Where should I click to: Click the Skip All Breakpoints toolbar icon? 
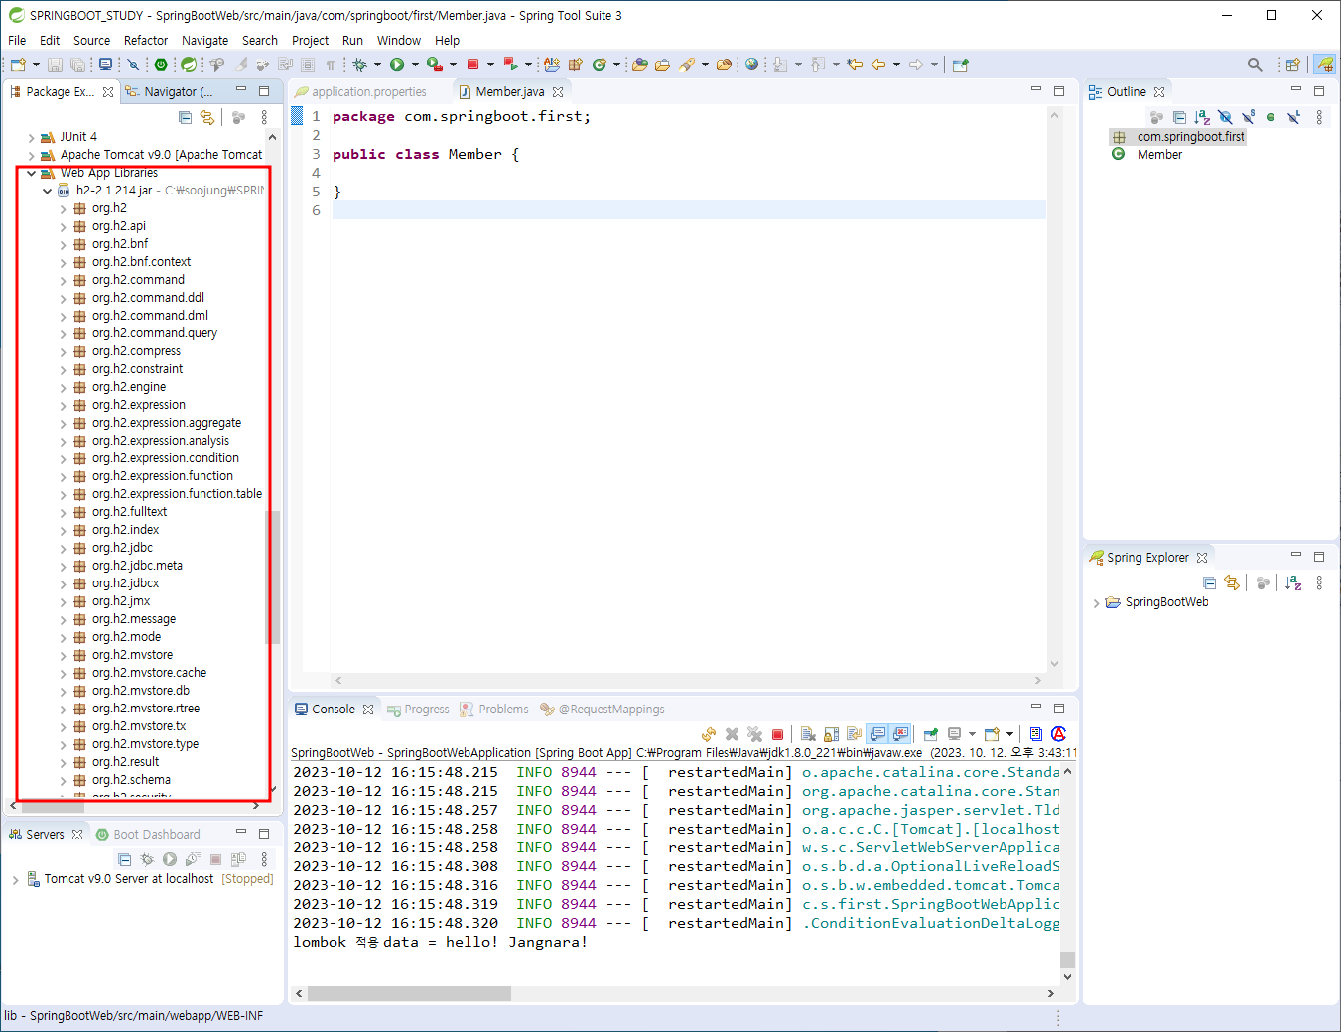(133, 64)
